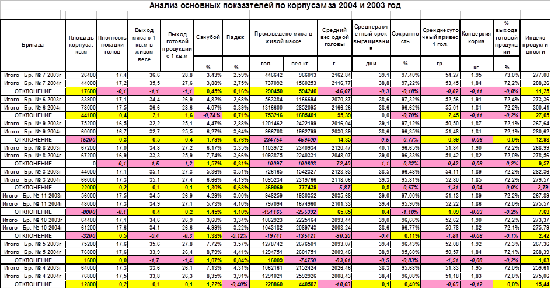Select the 'Бригада' column header
Image resolution: width=551 pixels, height=289 pixels.
click(32, 44)
